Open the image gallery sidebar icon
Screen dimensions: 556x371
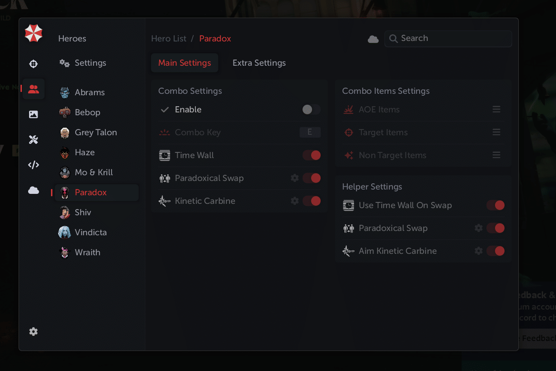click(x=33, y=114)
